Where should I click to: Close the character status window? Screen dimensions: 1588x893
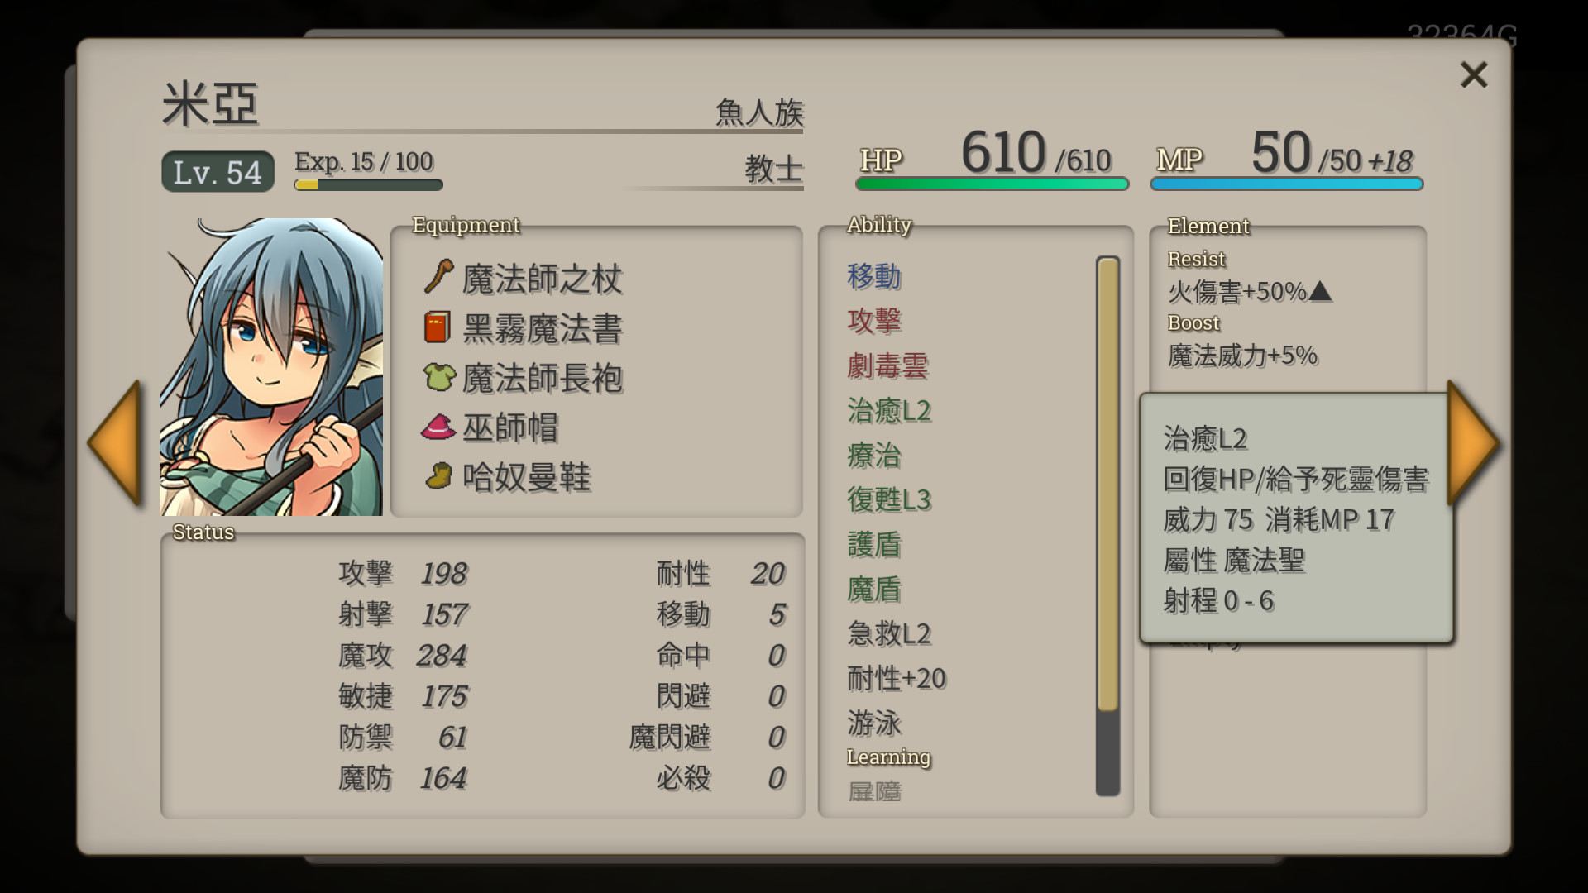coord(1474,74)
